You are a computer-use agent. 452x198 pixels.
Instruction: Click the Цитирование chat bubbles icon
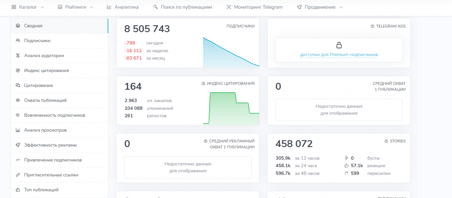18,85
